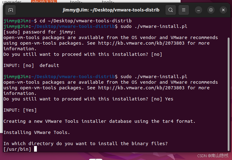Click at the /usr/bin prompt cursor

(x=35, y=149)
